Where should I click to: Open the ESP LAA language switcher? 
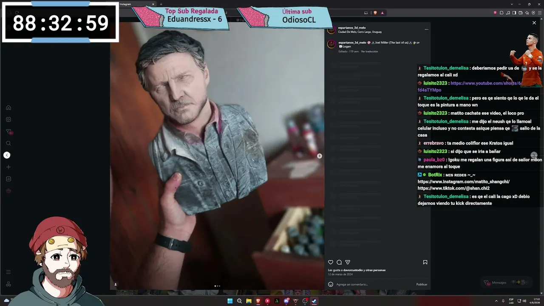(x=511, y=301)
